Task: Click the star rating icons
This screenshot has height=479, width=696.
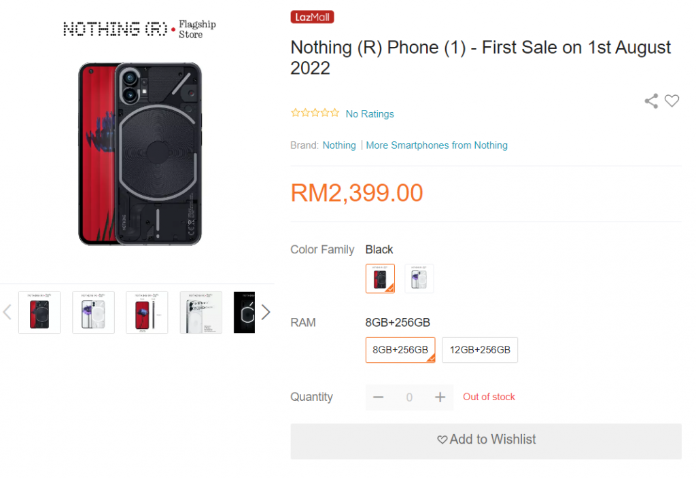Action: click(315, 113)
